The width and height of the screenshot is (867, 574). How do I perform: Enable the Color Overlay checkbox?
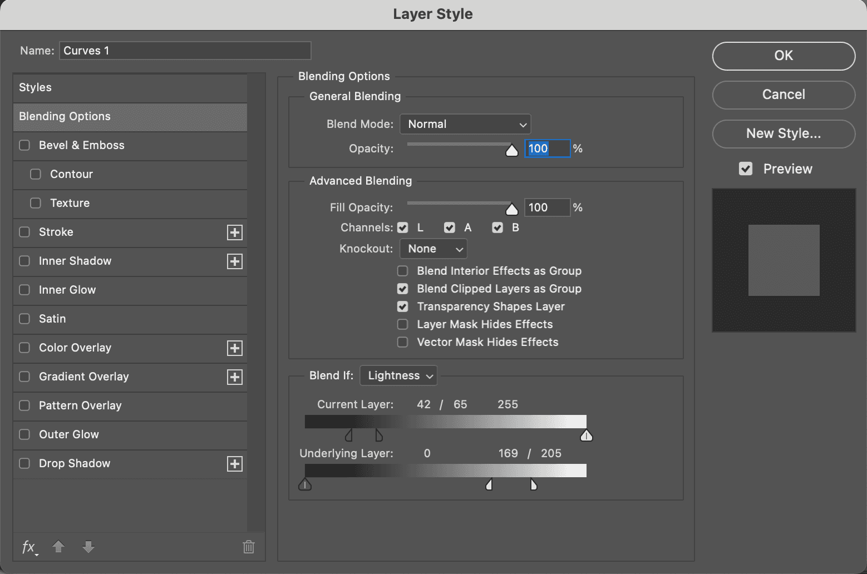pyautogui.click(x=24, y=348)
